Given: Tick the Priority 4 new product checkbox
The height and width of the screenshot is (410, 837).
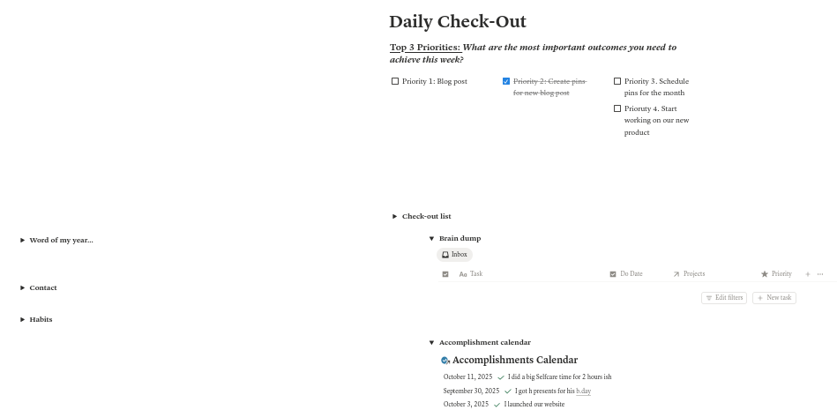Looking at the screenshot, I should coord(617,108).
